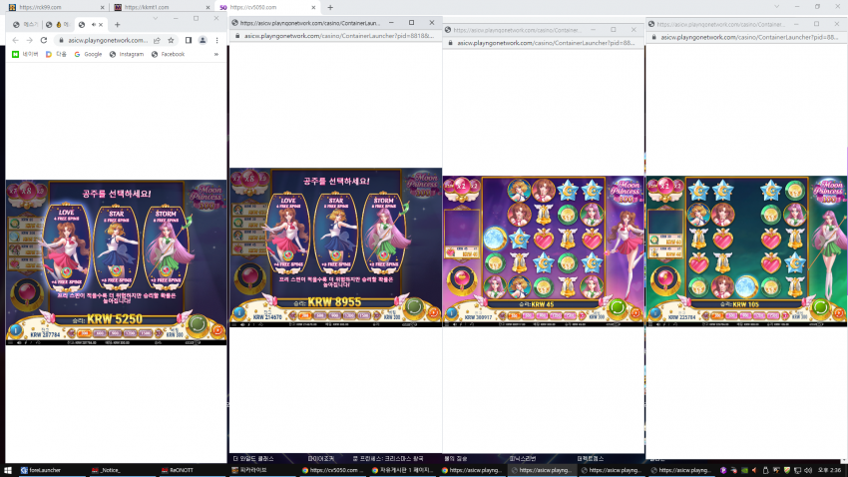Select the STORM princess card in the KRW 8955 game

[x=383, y=232]
